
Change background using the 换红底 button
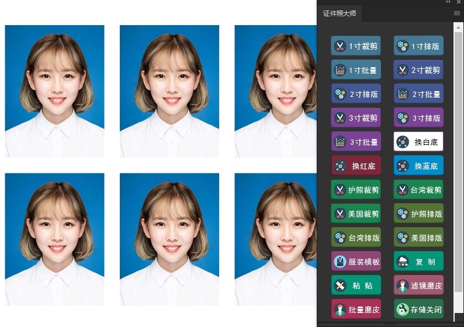pyautogui.click(x=356, y=166)
